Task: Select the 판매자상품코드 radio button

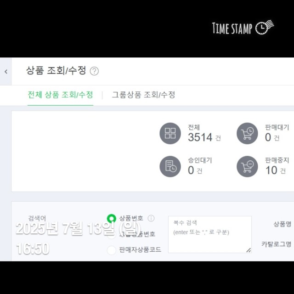Action: click(x=112, y=250)
